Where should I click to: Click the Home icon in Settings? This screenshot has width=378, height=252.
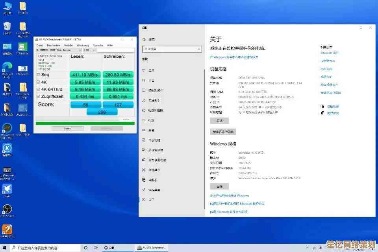[145, 39]
